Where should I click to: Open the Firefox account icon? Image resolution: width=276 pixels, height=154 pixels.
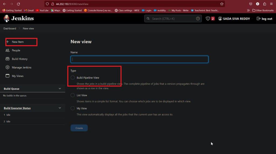tap(257, 4)
